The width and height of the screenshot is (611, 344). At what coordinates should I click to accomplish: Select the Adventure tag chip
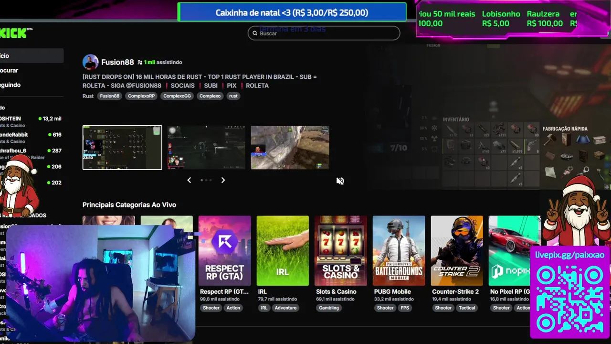tap(285, 308)
